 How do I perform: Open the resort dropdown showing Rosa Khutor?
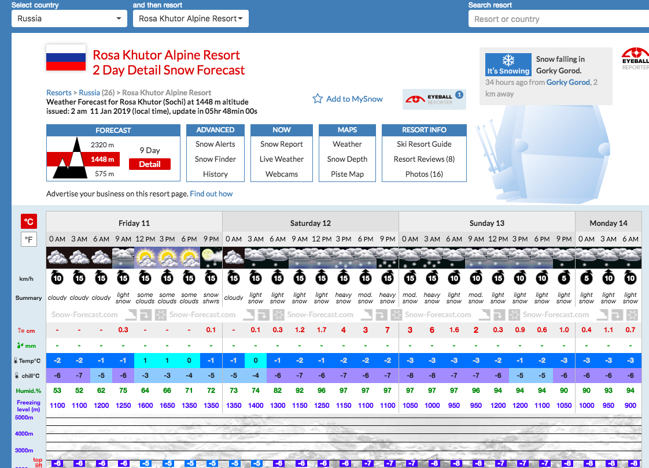point(190,18)
